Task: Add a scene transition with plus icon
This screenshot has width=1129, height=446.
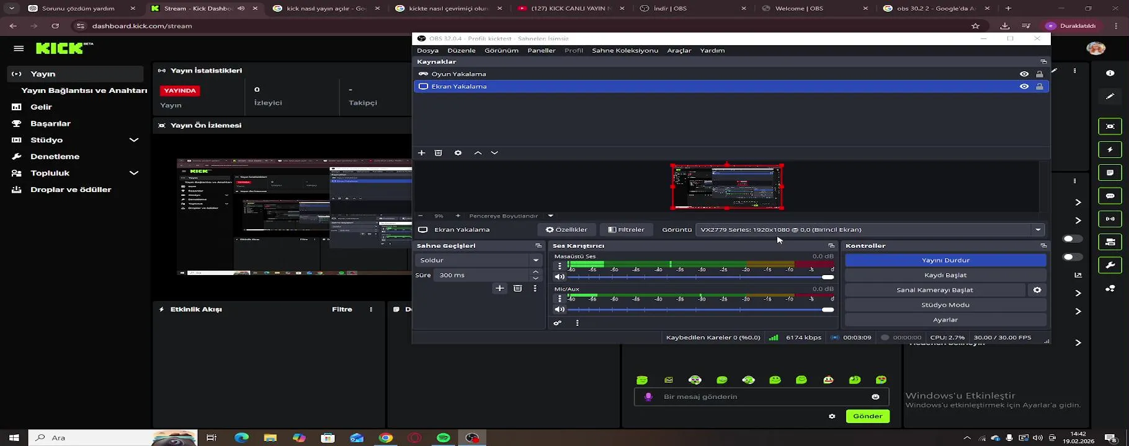Action: click(499, 289)
